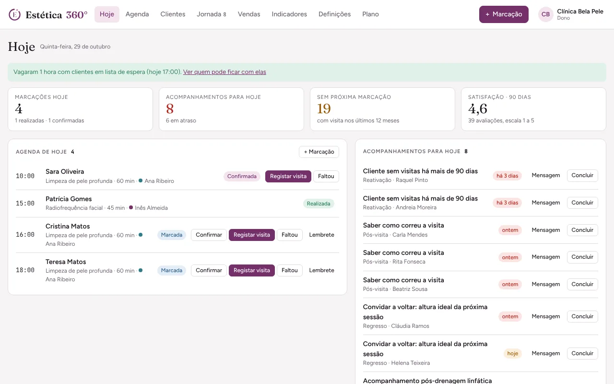Viewport: 614px width, 384px height.
Task: Open the Vendas tab
Action: tap(249, 14)
